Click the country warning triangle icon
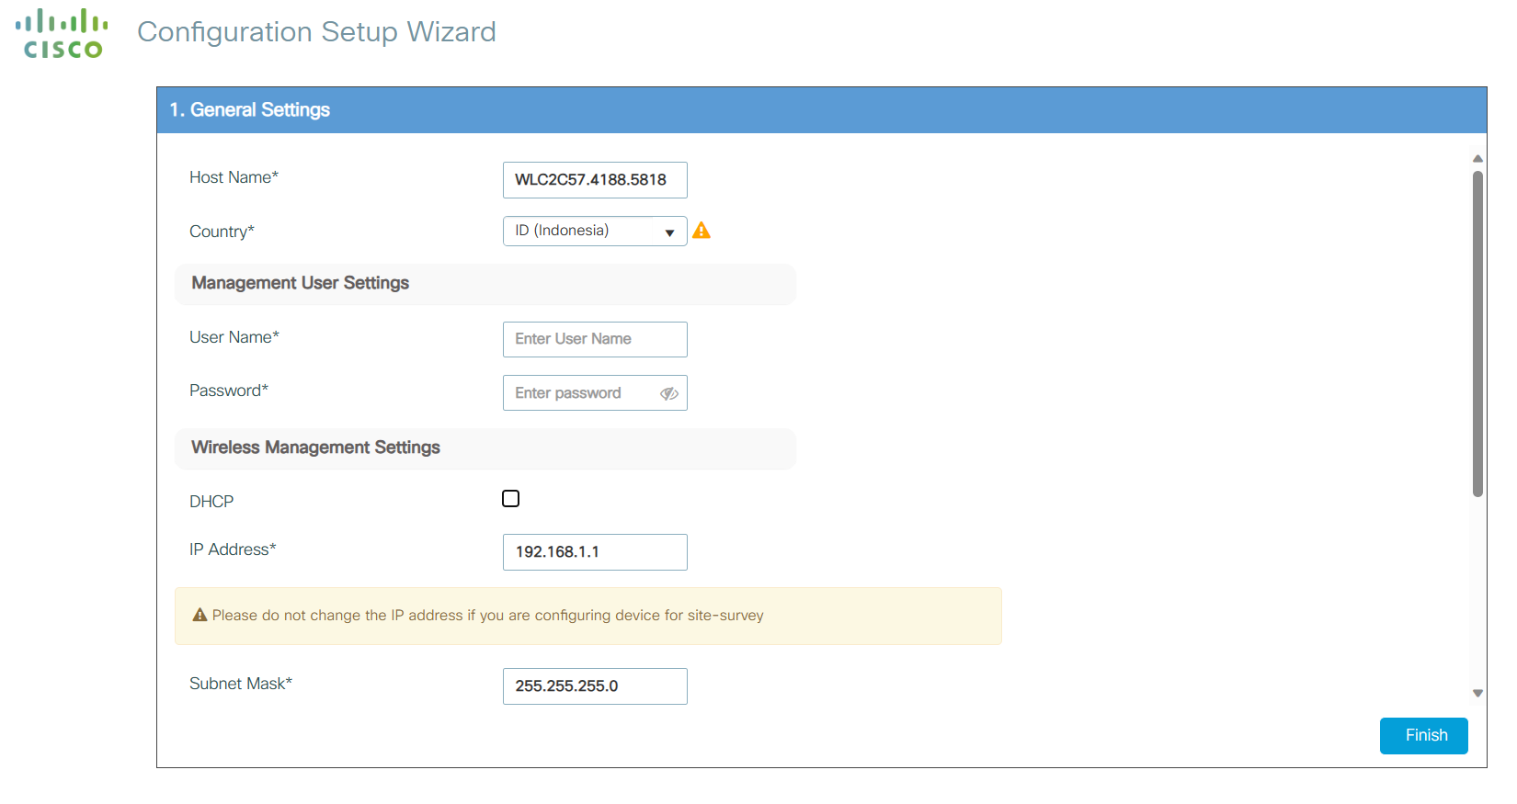1517x804 pixels. click(x=701, y=231)
